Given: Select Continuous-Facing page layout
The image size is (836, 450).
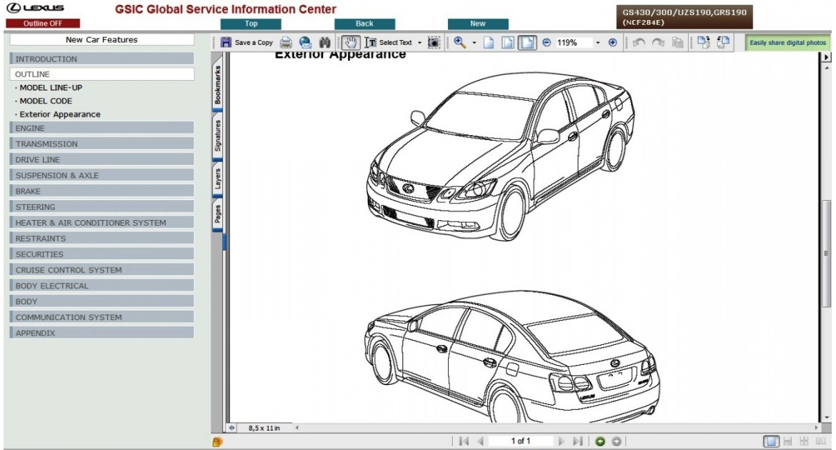Looking at the screenshot, I should tap(804, 441).
